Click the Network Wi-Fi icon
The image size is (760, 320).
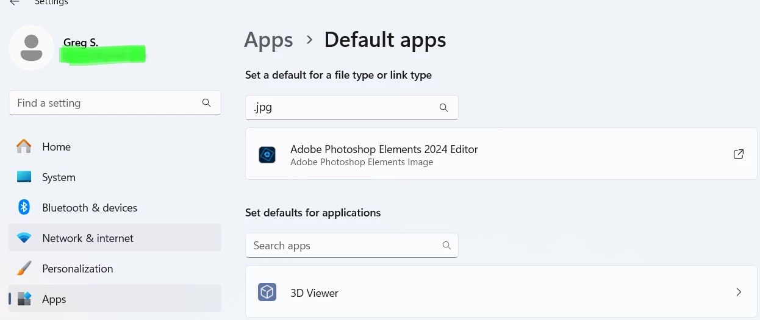tap(24, 238)
